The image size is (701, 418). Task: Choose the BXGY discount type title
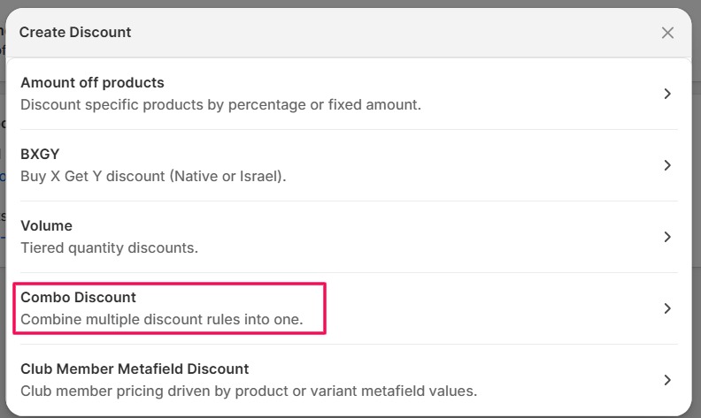click(40, 154)
